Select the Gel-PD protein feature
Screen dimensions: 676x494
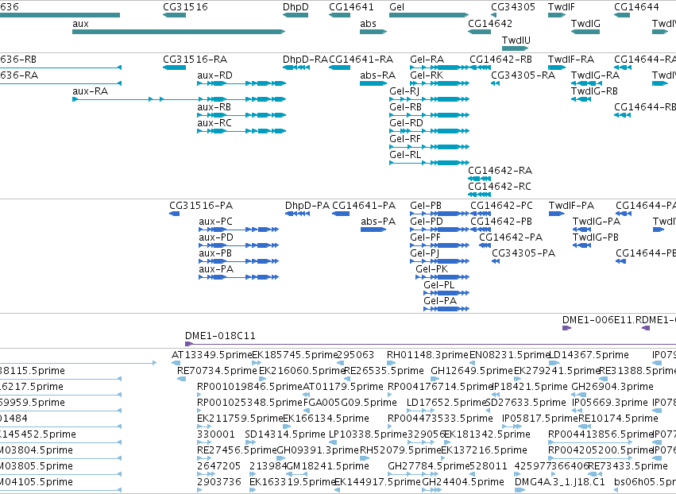click(x=439, y=230)
